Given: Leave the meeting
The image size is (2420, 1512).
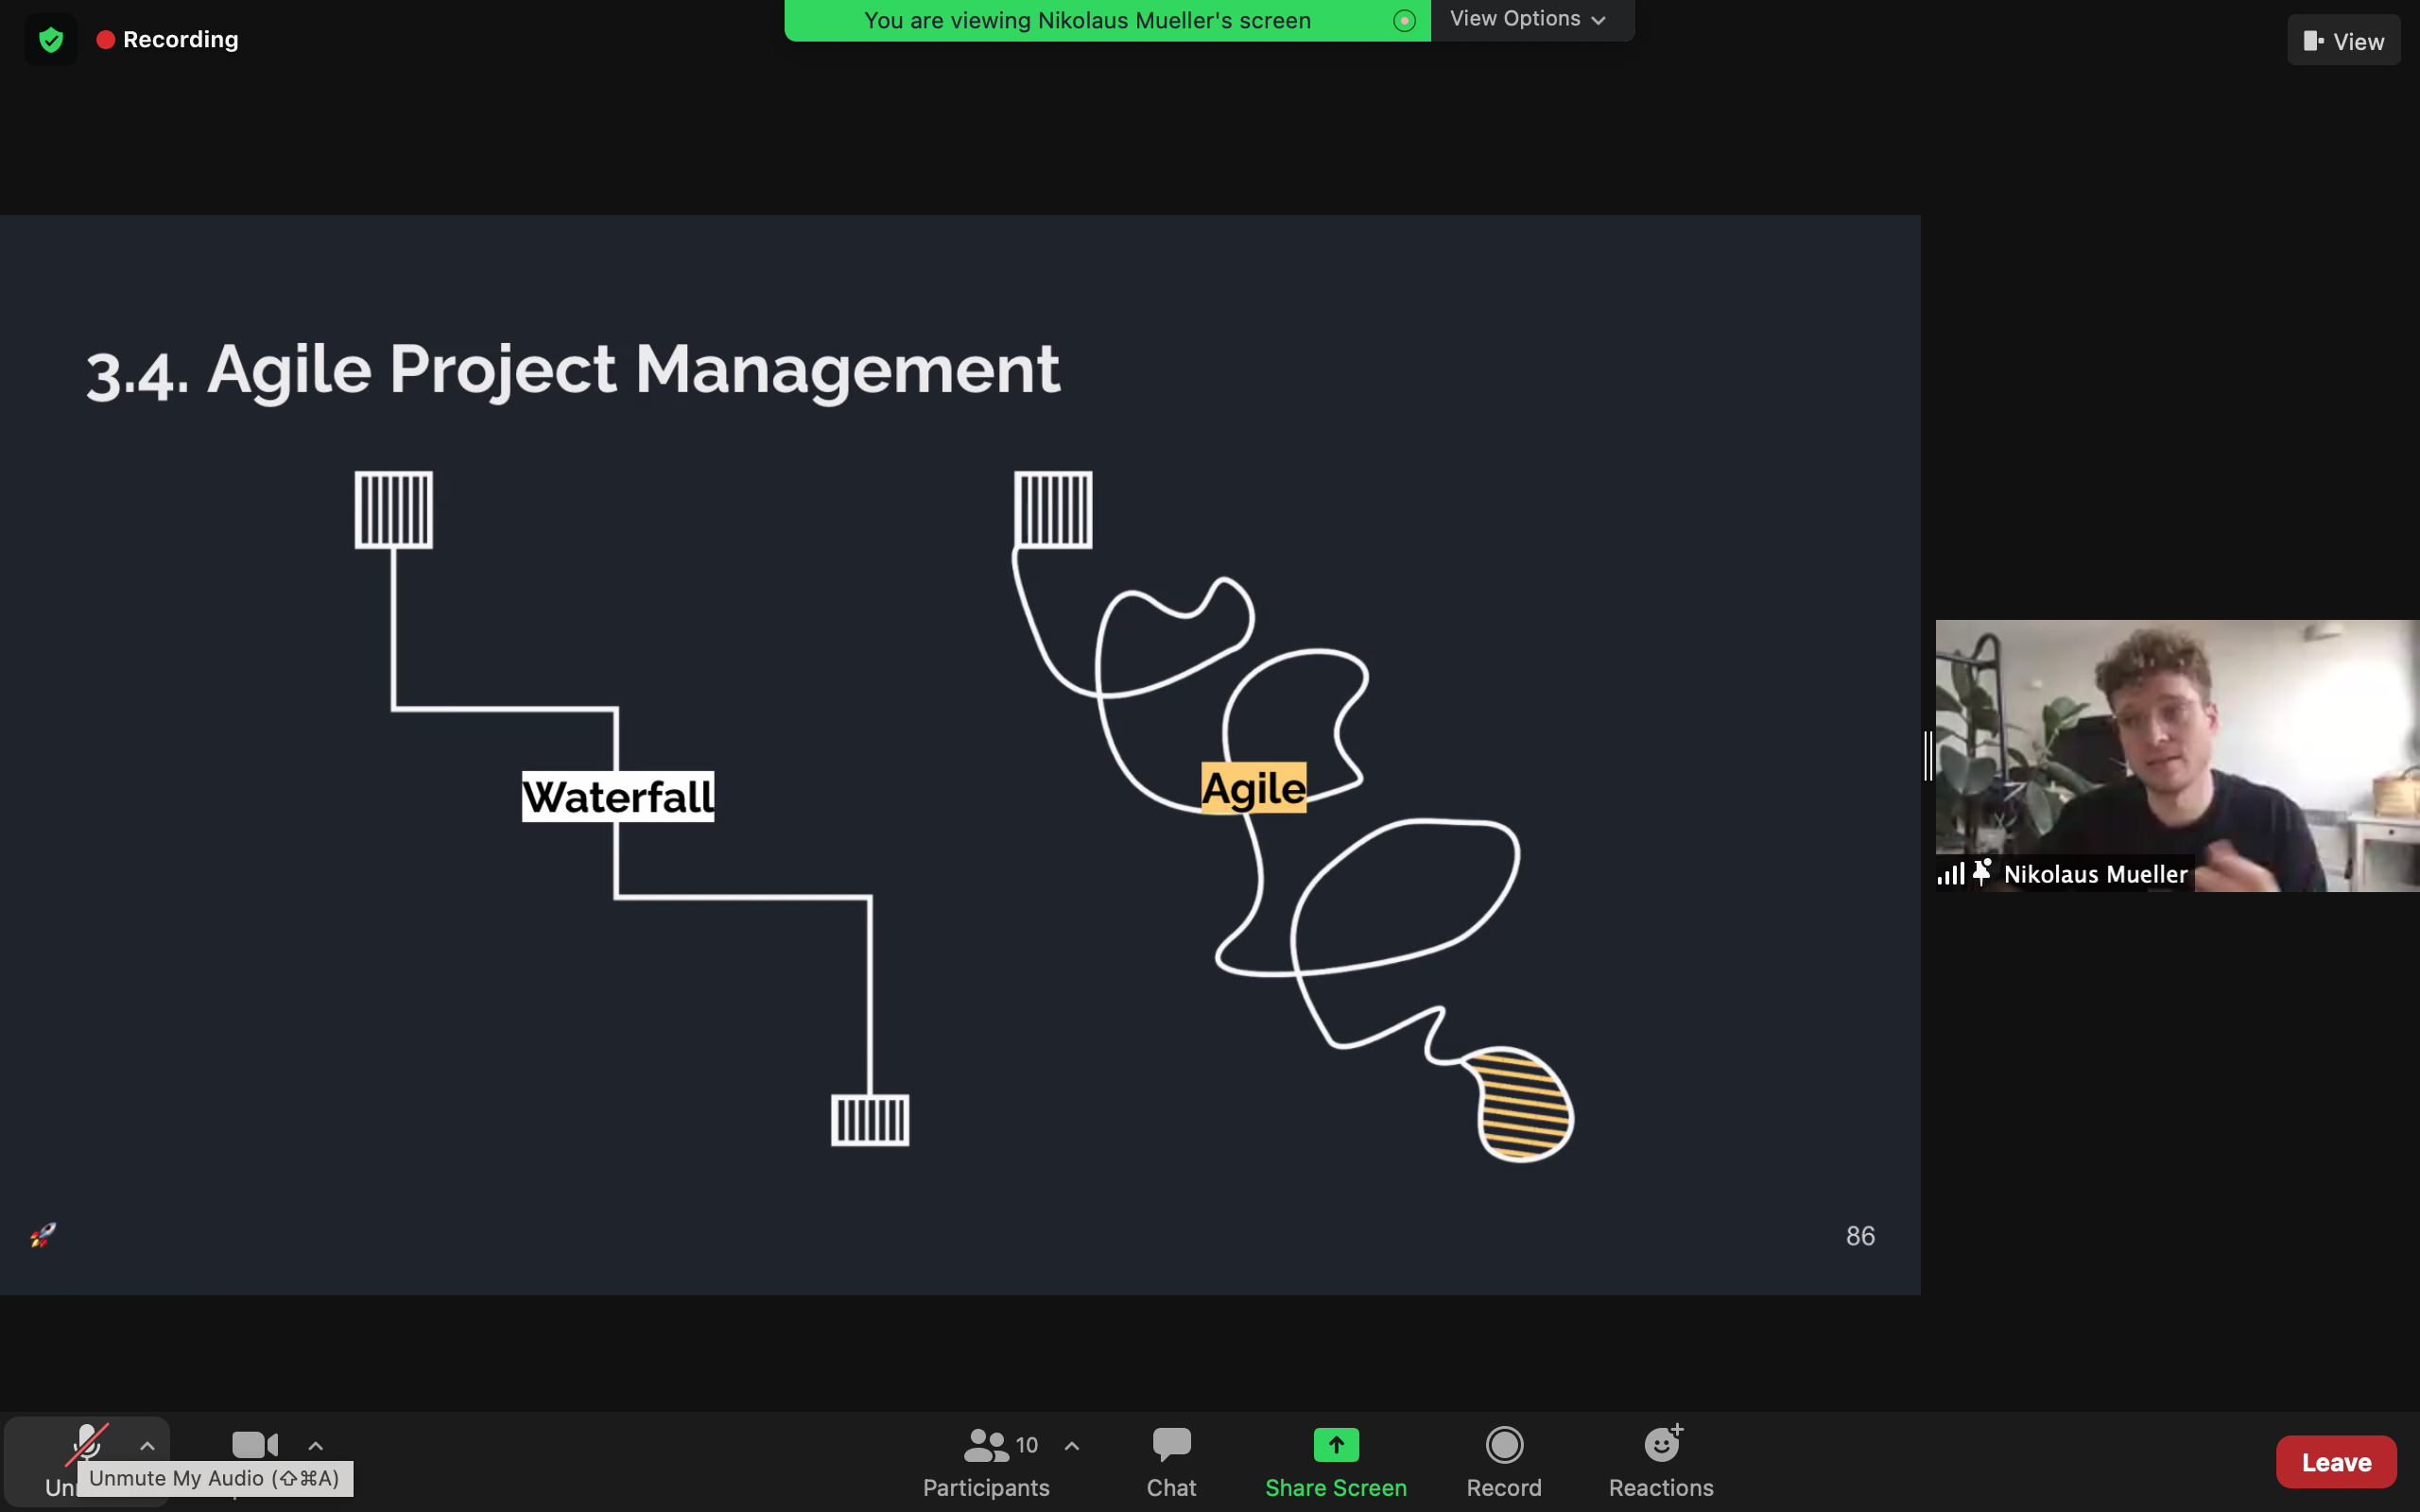Looking at the screenshot, I should [2335, 1462].
